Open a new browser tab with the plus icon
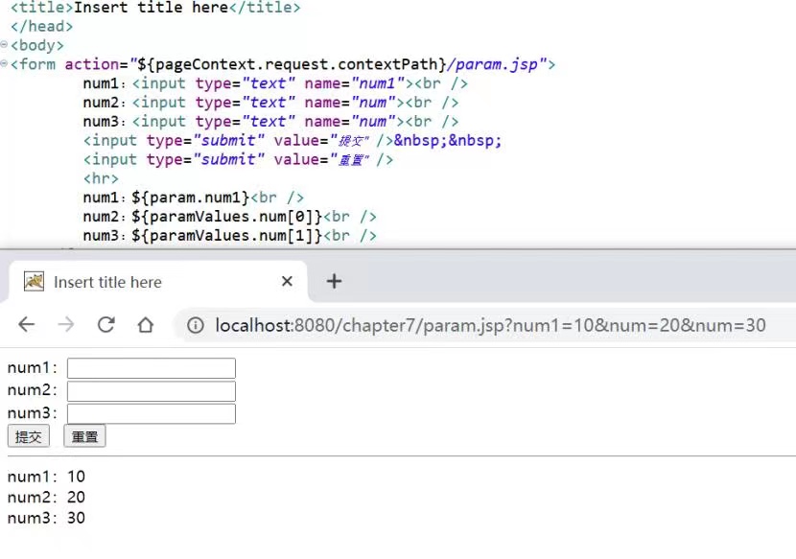The height and width of the screenshot is (559, 796). click(332, 281)
